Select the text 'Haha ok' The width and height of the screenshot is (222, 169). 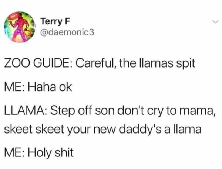click(50, 87)
